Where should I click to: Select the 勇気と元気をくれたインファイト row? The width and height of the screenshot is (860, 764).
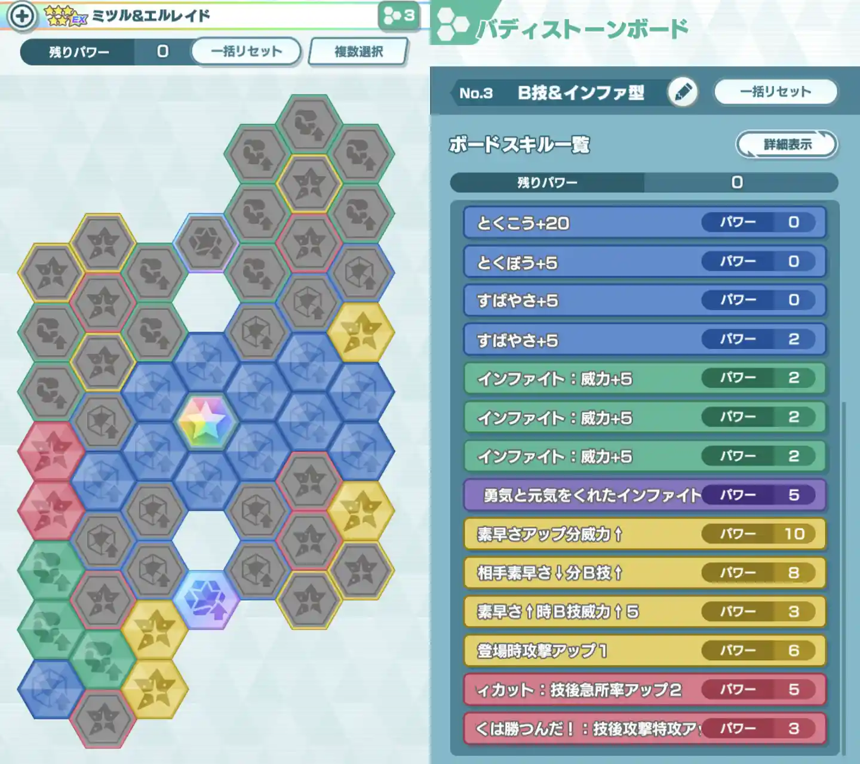[645, 495]
